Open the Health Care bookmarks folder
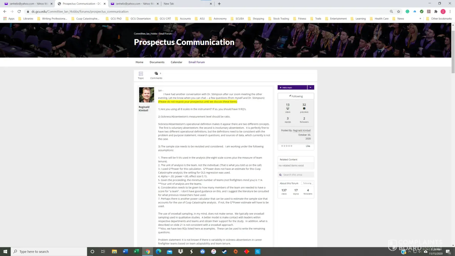 coord(379,19)
